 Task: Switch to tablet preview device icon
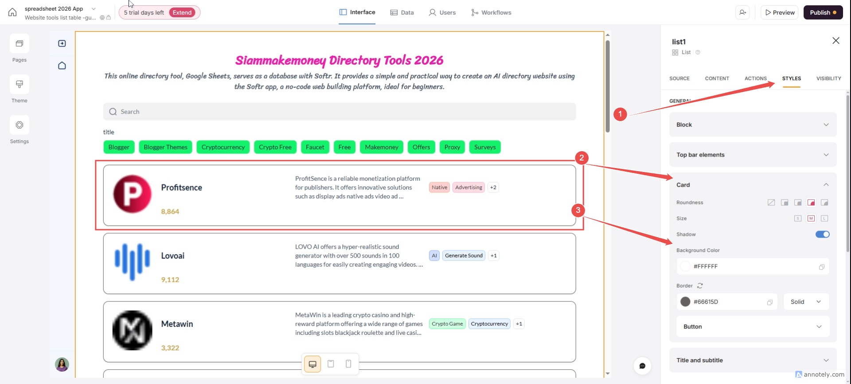pos(331,364)
